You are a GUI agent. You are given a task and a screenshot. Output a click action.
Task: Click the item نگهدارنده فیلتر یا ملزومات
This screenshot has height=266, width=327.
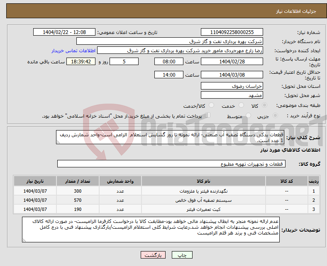click(203, 191)
